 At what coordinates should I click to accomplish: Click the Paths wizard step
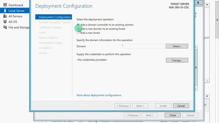pyautogui.click(x=42, y=32)
